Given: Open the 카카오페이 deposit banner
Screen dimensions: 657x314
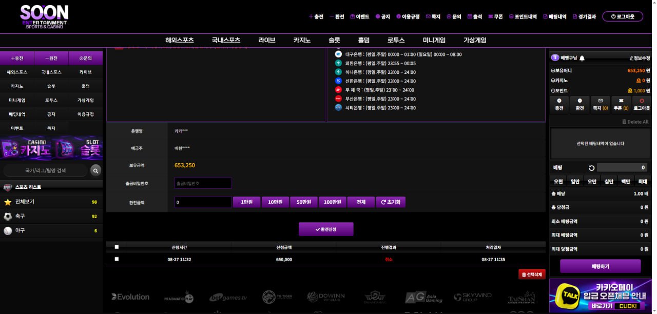Looking at the screenshot, I should [x=603, y=296].
